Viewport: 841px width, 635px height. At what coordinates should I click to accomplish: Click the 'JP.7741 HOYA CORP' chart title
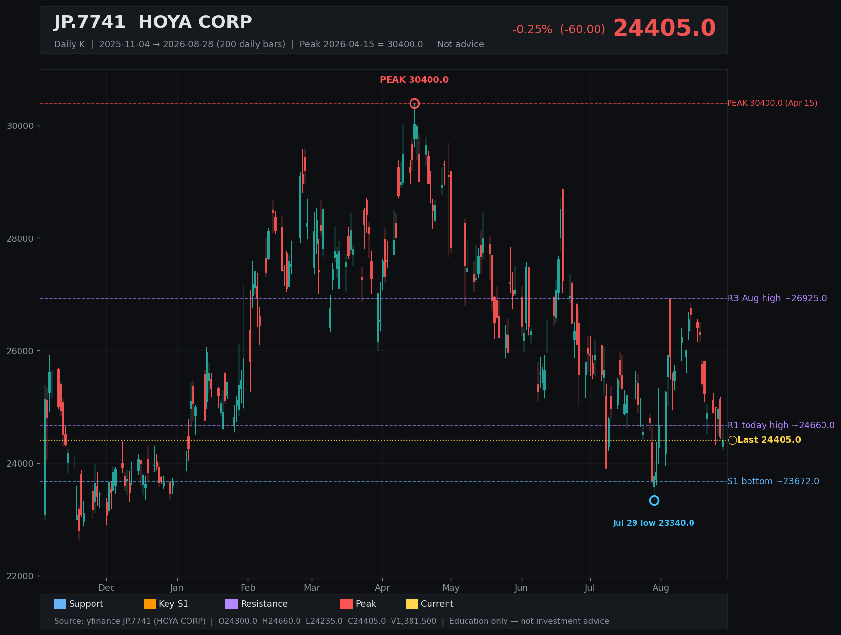click(153, 22)
